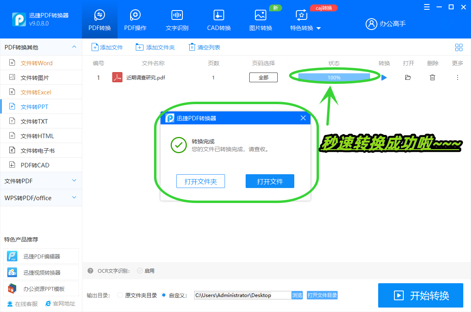Open output folder icon in file row
The width and height of the screenshot is (471, 312).
pos(408,77)
